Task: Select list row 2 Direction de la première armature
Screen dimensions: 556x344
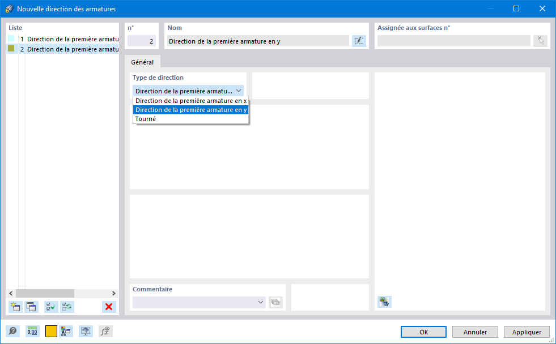Action: pos(63,49)
